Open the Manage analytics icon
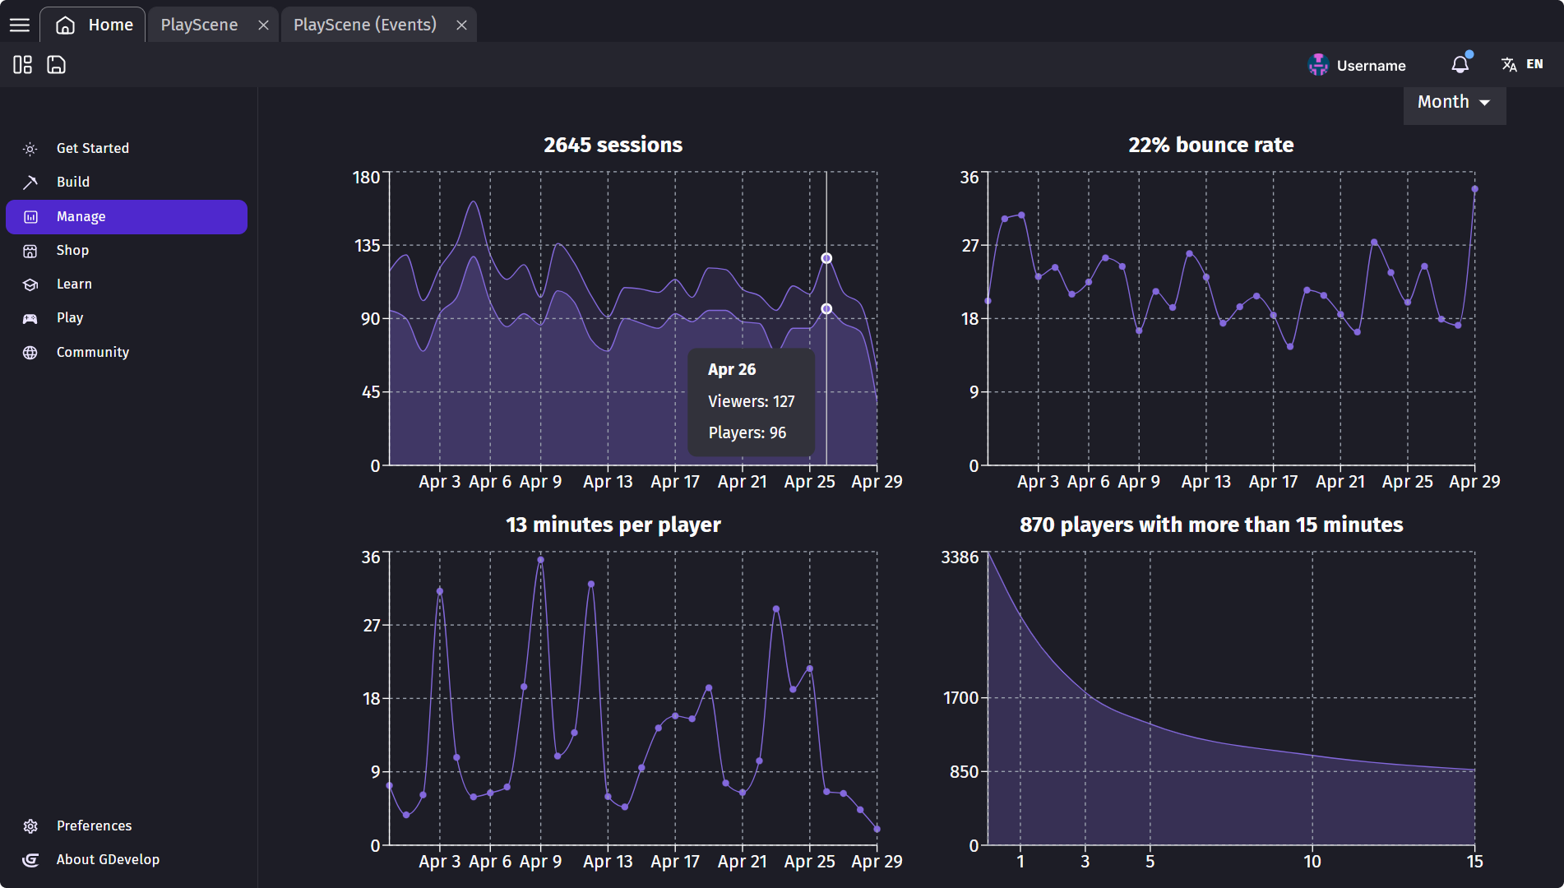Screen dimensions: 1564x888 tap(30, 216)
